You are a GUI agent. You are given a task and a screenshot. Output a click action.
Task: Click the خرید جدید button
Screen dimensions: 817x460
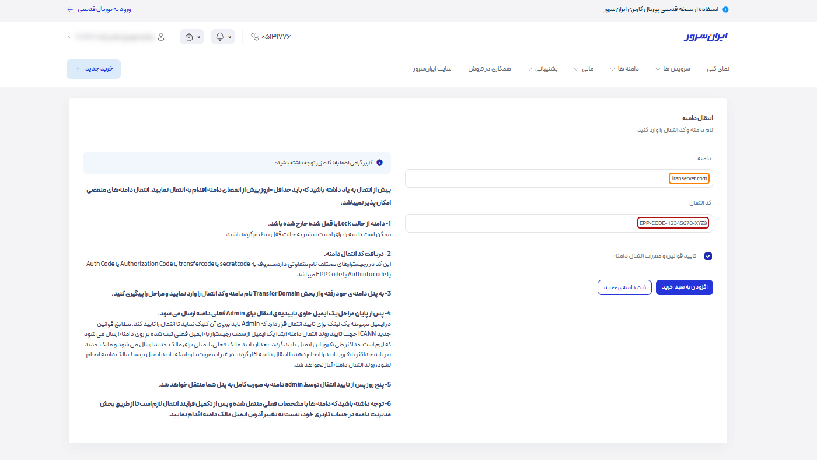coord(93,69)
